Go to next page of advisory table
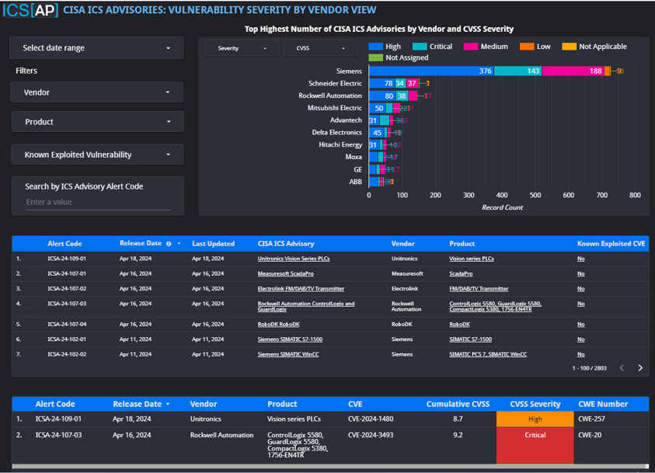The image size is (655, 473). pos(640,368)
